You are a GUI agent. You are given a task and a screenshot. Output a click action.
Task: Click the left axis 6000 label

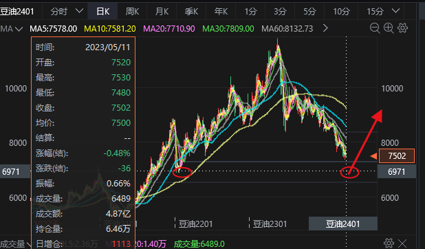coord(18,198)
